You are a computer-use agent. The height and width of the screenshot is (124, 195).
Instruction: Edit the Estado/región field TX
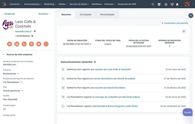pos(4,109)
